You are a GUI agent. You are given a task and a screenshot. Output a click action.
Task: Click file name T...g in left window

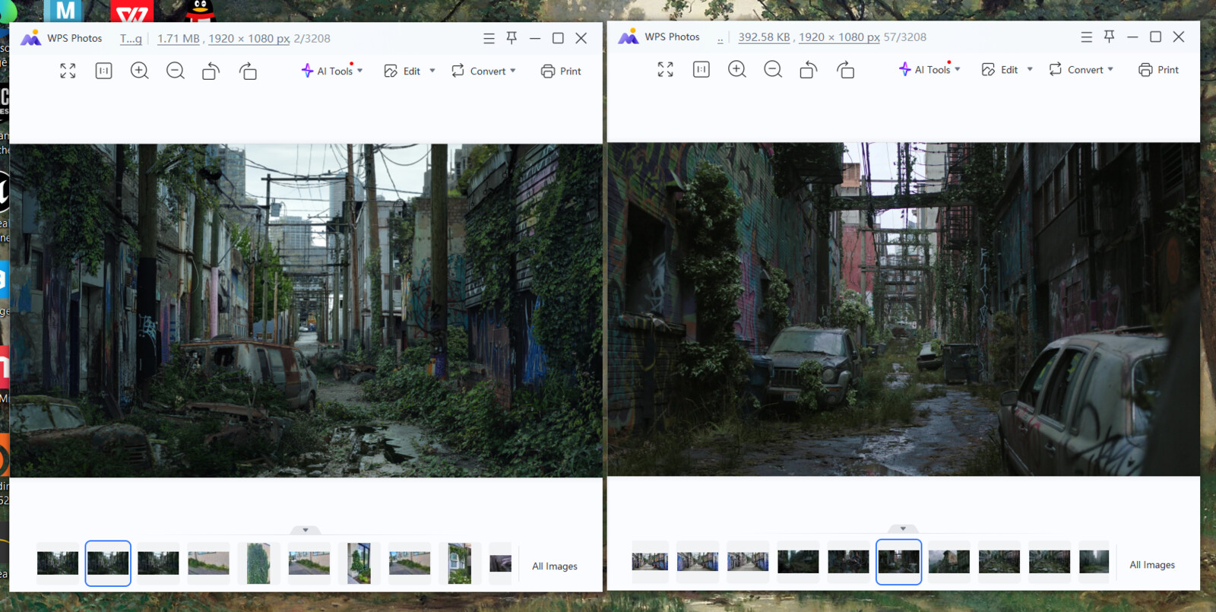(x=131, y=38)
